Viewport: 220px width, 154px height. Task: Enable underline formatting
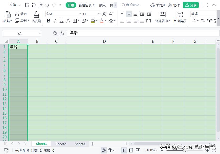[61, 21]
